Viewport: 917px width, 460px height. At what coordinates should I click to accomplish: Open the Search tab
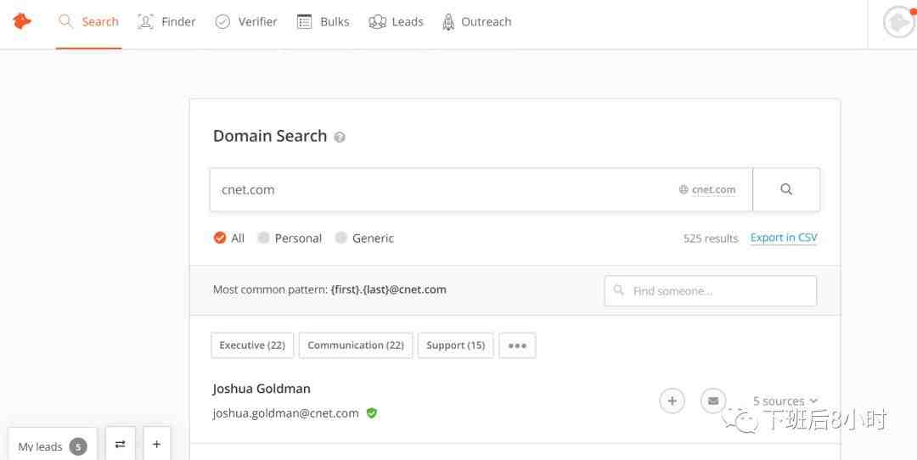click(89, 21)
